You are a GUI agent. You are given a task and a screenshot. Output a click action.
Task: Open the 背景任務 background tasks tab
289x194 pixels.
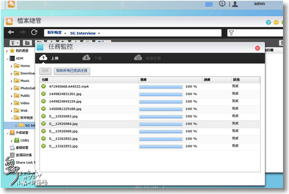147,58
